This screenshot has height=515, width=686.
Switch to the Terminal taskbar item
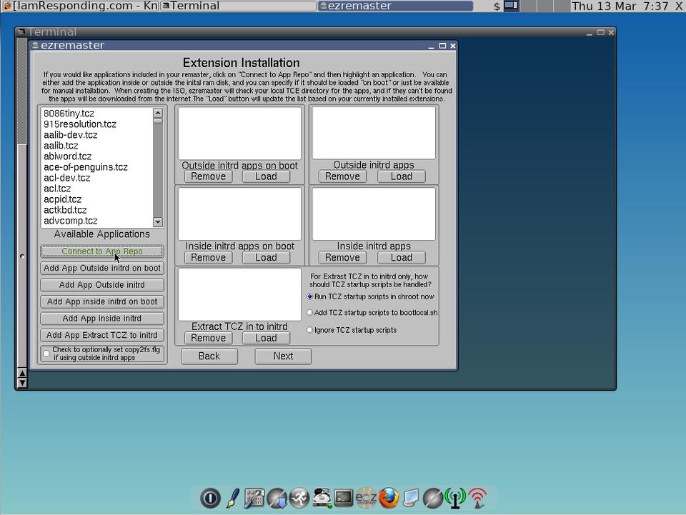[237, 6]
